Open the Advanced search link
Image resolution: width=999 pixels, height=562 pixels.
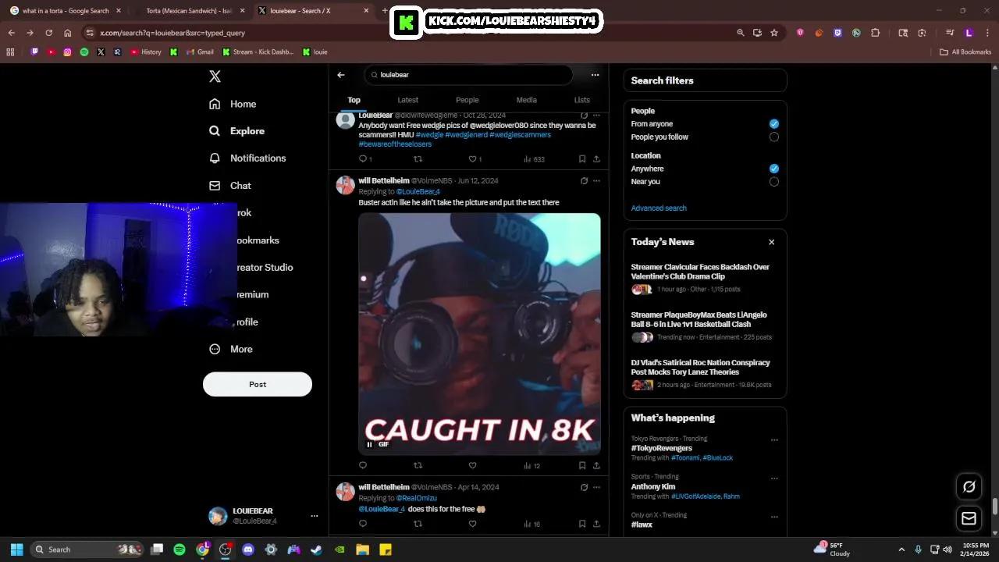(659, 208)
